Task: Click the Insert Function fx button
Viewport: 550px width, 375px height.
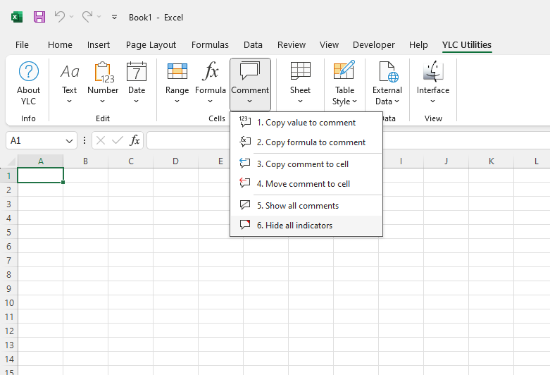Action: 135,141
